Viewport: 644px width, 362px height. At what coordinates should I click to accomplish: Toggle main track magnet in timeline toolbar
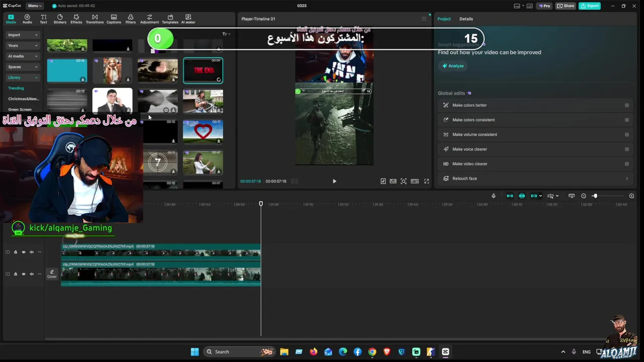point(510,196)
